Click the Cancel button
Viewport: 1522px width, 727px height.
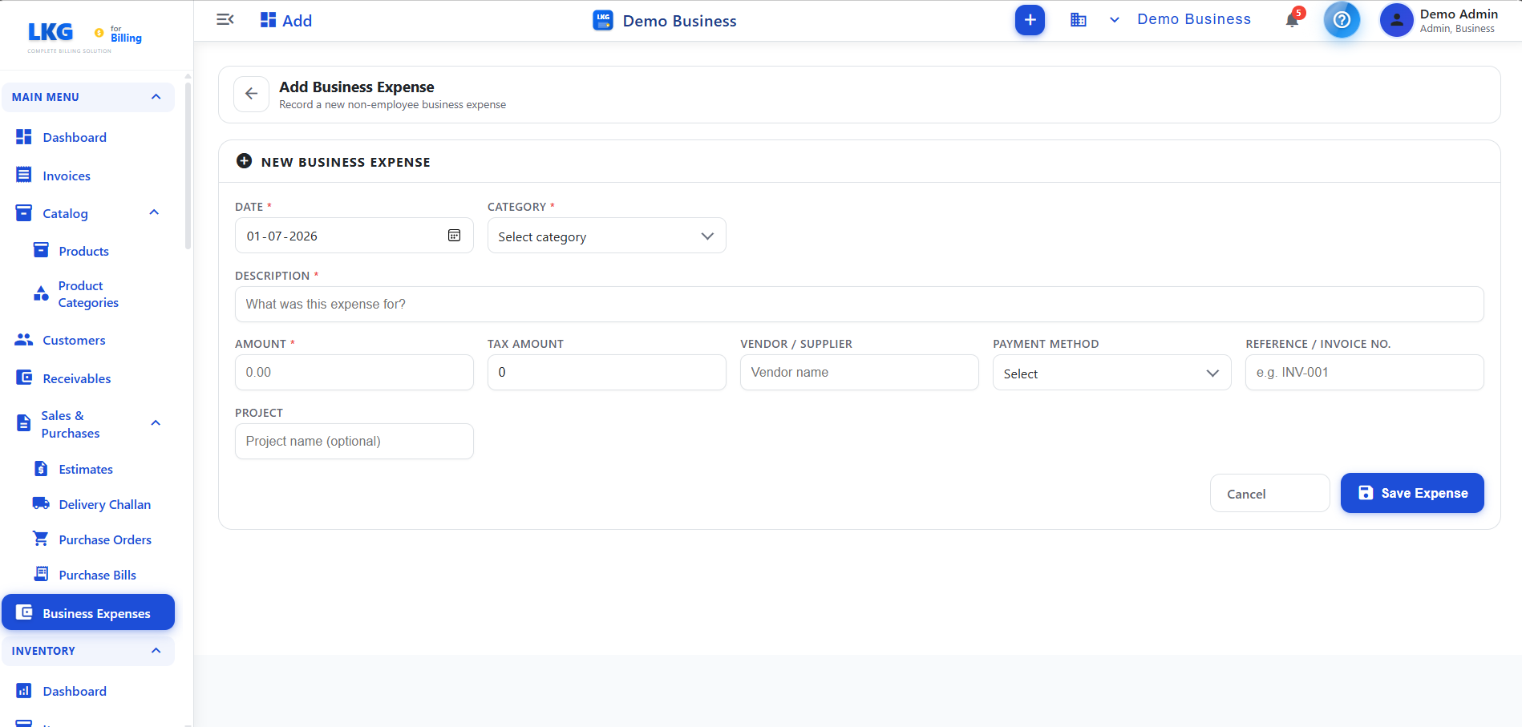coord(1269,493)
